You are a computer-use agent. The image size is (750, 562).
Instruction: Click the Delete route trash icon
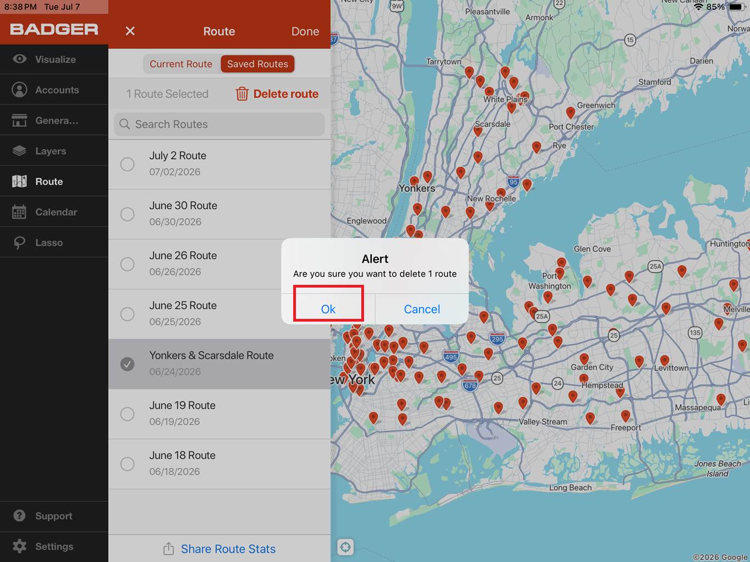click(x=242, y=94)
